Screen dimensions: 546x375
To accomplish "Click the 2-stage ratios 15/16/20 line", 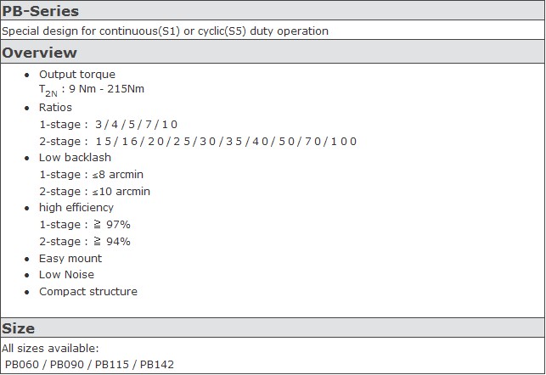I will (x=198, y=141).
